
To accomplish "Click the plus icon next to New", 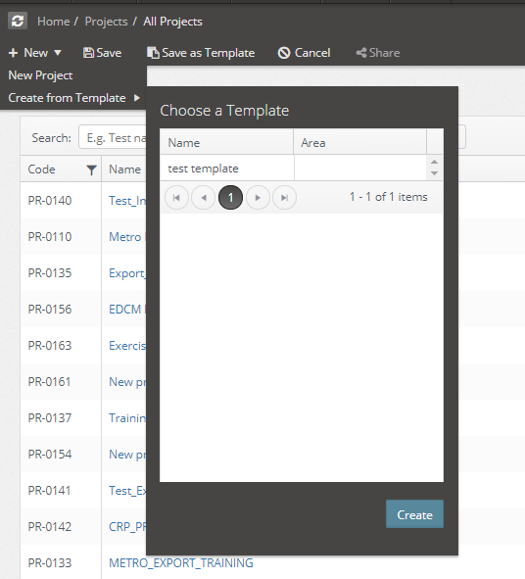I will (13, 53).
